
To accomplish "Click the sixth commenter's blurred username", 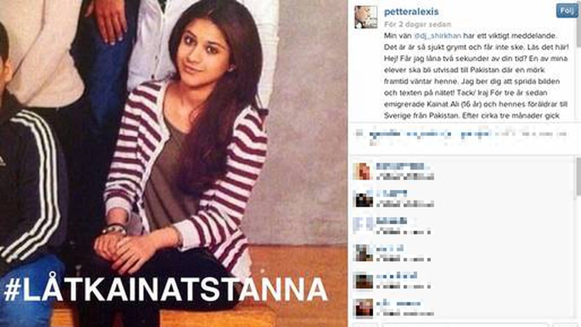I will pos(398,303).
